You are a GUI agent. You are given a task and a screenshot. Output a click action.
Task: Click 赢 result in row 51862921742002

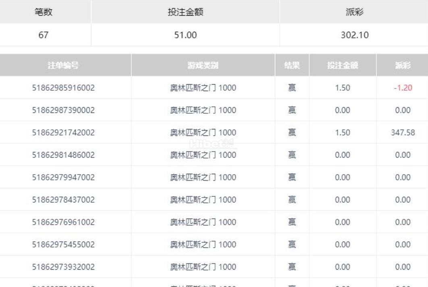[x=292, y=133]
